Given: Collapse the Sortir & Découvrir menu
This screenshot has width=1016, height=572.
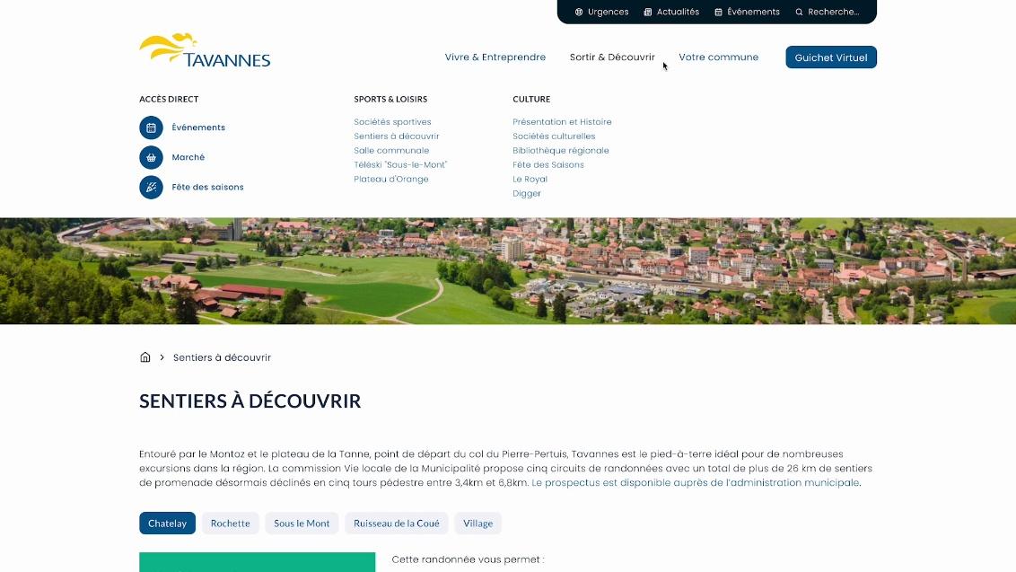Looking at the screenshot, I should click(x=612, y=57).
